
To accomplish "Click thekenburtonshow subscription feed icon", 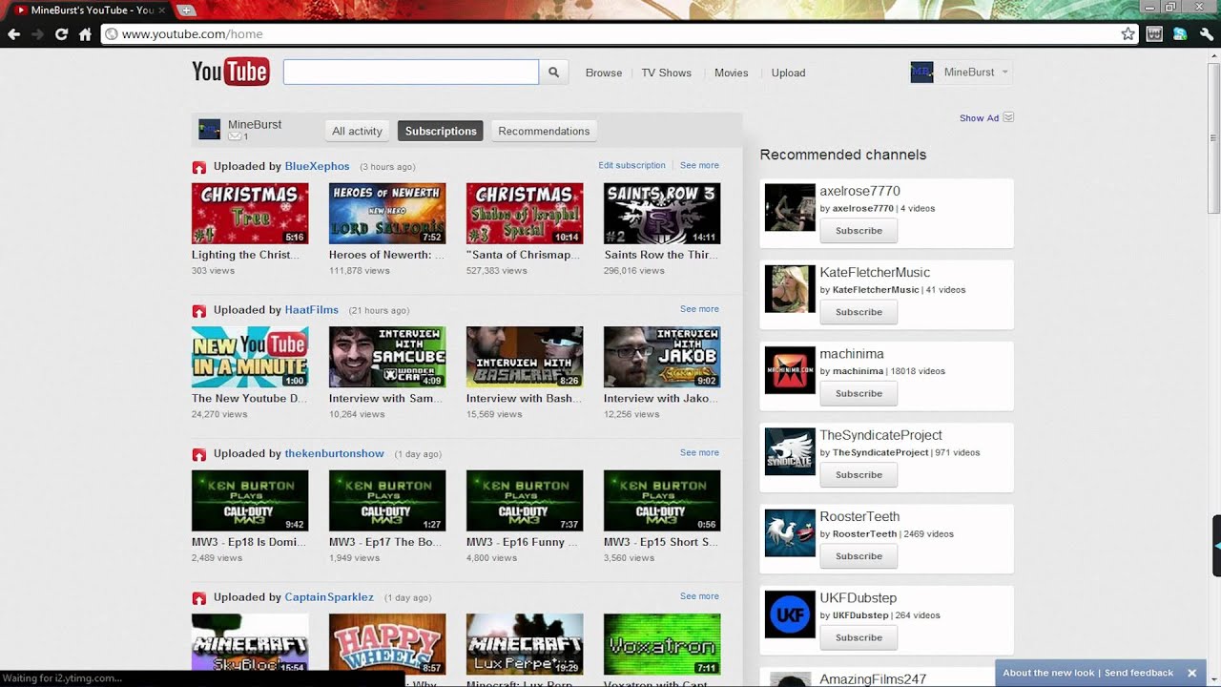I will click(199, 454).
